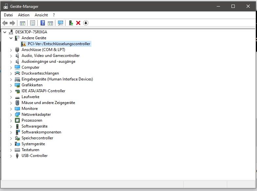Click the DESKTOP-7SR0IGA computer icon
The width and height of the screenshot is (257, 191).
[11, 32]
